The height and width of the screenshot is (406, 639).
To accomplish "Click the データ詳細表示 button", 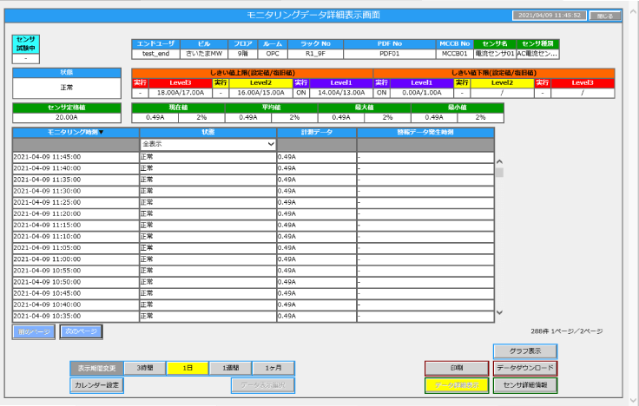I will point(457,385).
